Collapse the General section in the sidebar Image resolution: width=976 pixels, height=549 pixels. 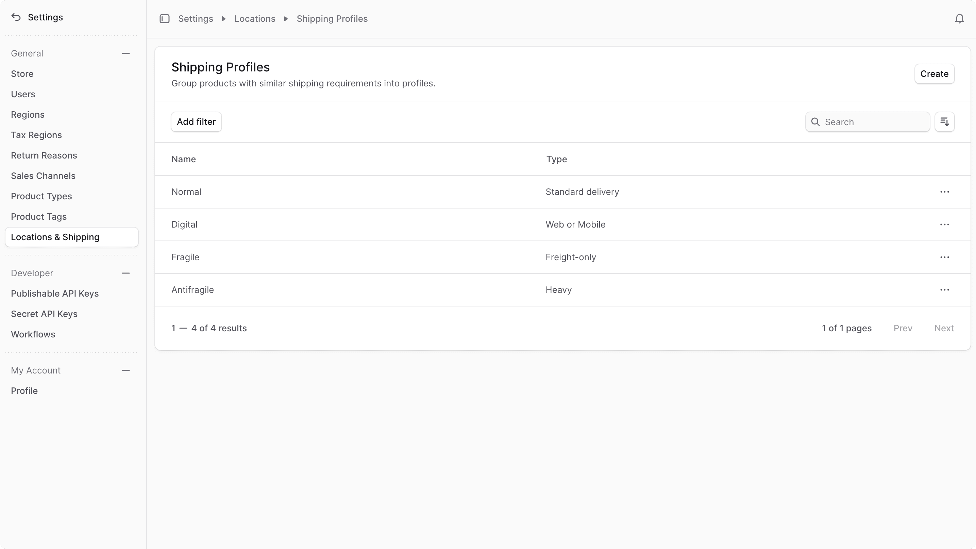(126, 53)
